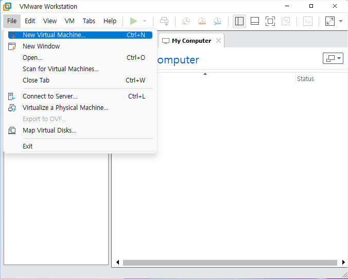Click the monitor icon on My Computer tab
348x279 pixels.
pos(166,41)
